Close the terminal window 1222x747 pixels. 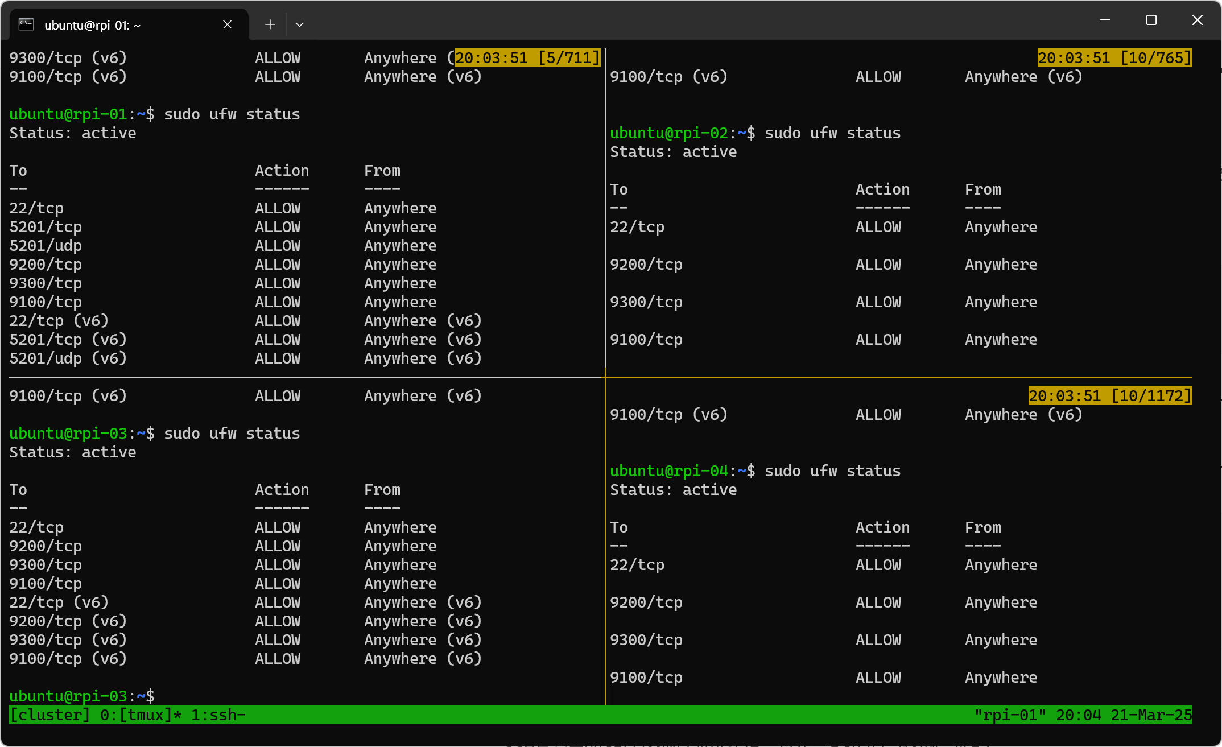pyautogui.click(x=1197, y=20)
